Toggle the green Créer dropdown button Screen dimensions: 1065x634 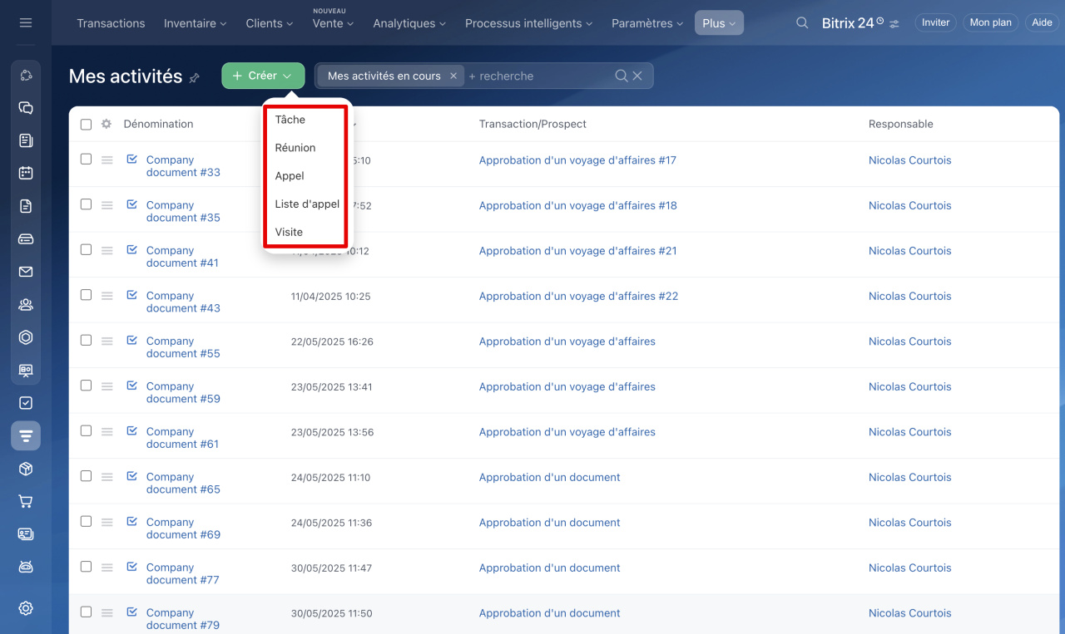pos(263,76)
